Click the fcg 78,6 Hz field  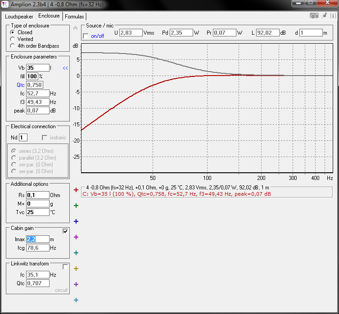pyautogui.click(x=38, y=248)
